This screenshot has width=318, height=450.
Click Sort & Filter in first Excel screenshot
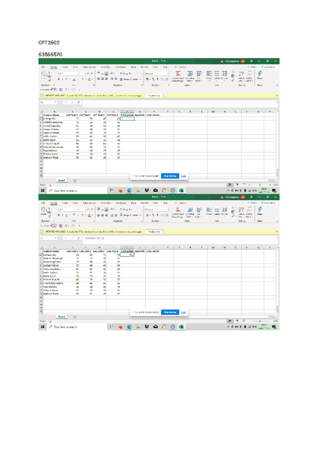tap(241, 76)
